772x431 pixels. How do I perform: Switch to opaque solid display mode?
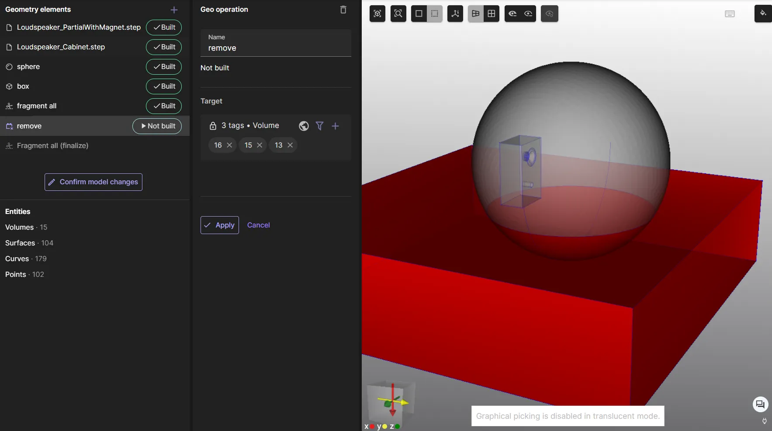[419, 14]
